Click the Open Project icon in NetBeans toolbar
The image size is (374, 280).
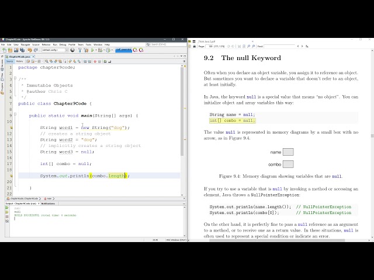[x=16, y=50]
